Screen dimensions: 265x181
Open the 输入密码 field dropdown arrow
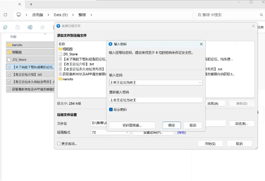pyautogui.click(x=200, y=83)
